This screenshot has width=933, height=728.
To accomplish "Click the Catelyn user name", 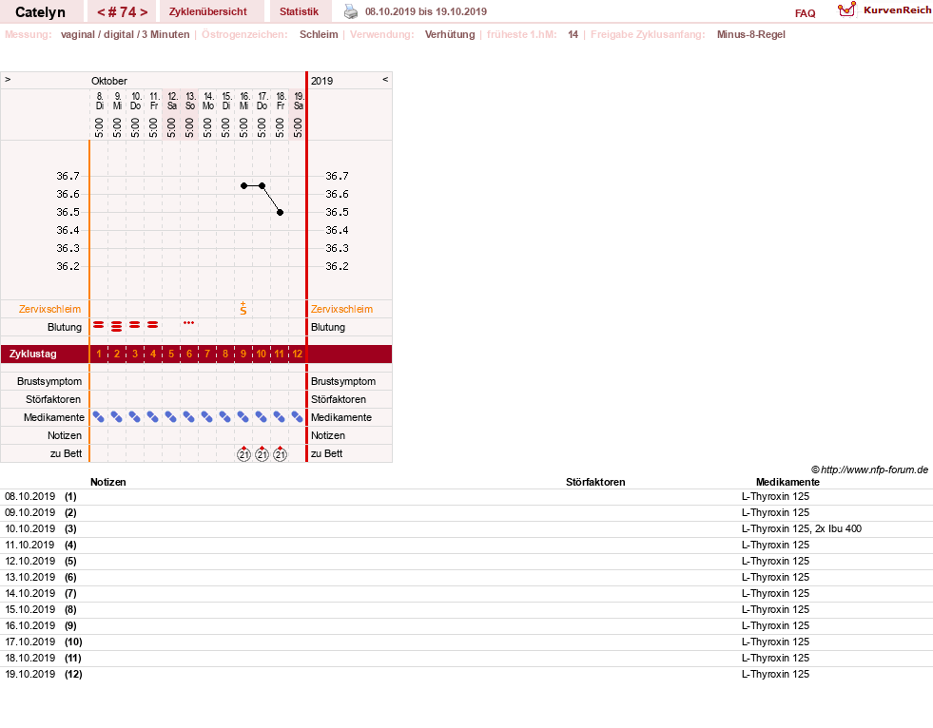I will point(41,12).
